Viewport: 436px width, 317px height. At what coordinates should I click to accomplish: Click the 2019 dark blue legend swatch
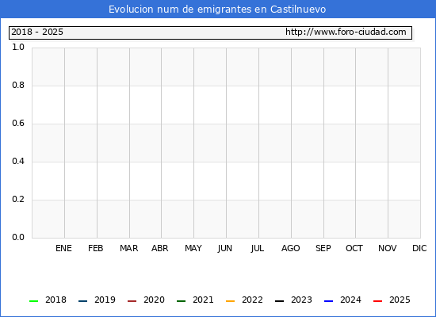82,301
